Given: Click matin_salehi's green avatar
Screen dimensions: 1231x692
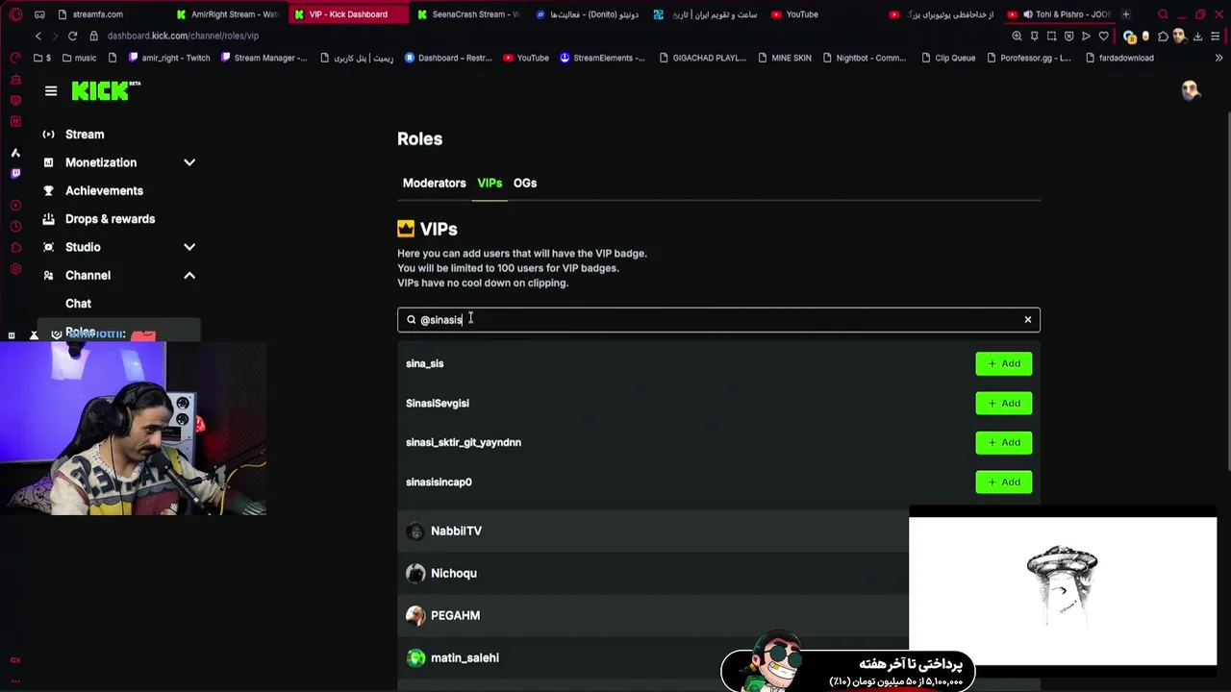Looking at the screenshot, I should click(x=415, y=658).
